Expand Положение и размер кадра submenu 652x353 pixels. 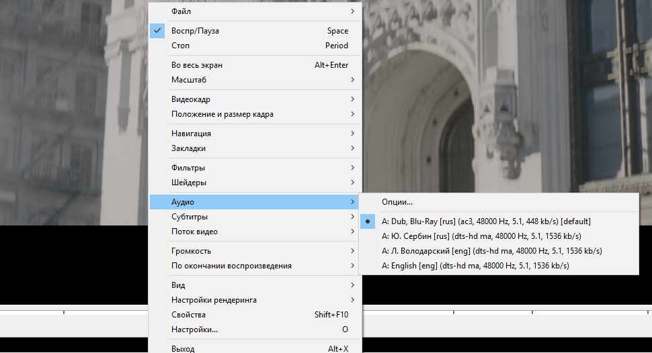pyautogui.click(x=222, y=114)
